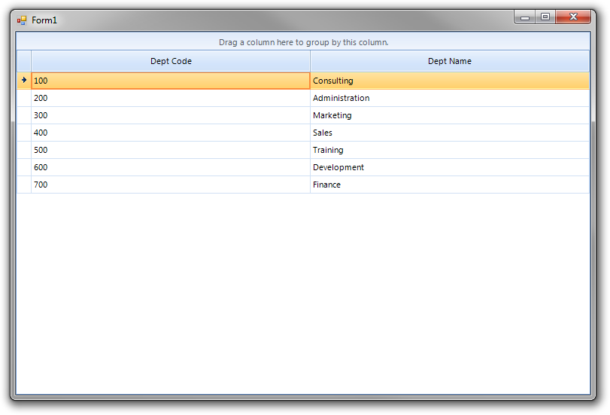Select the Training department cell
Image resolution: width=610 pixels, height=415 pixels.
[x=450, y=150]
